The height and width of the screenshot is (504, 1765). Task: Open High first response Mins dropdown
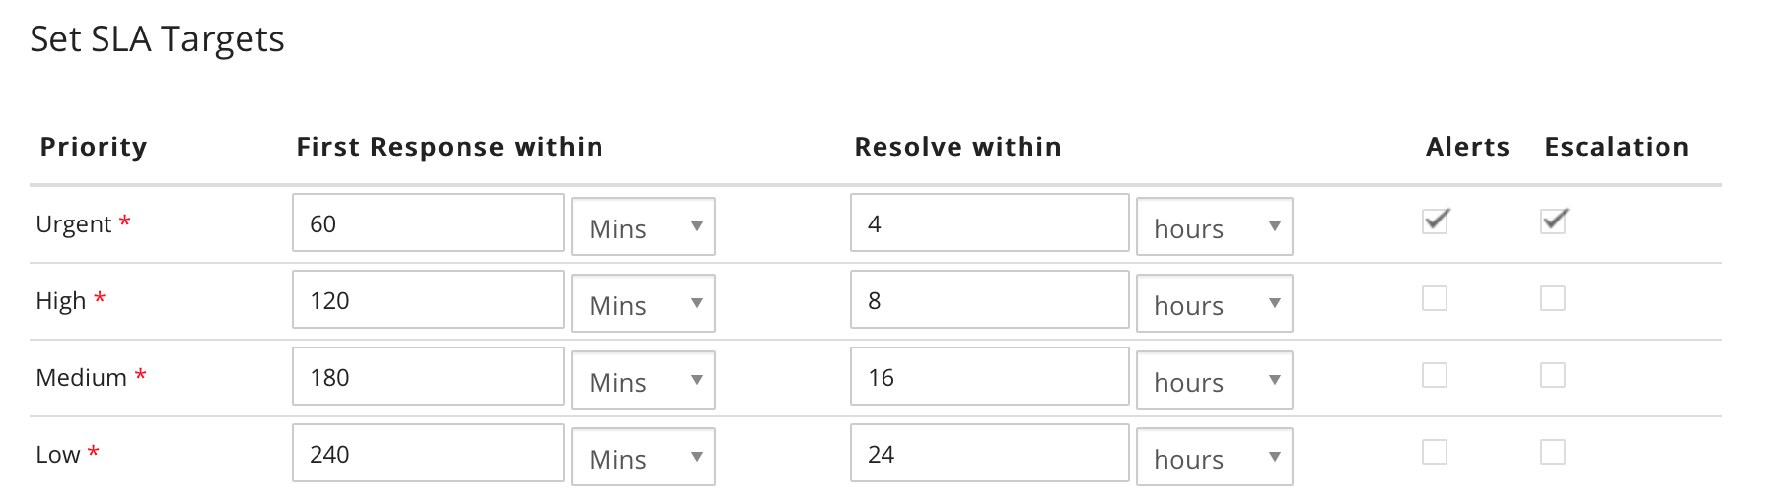point(643,304)
